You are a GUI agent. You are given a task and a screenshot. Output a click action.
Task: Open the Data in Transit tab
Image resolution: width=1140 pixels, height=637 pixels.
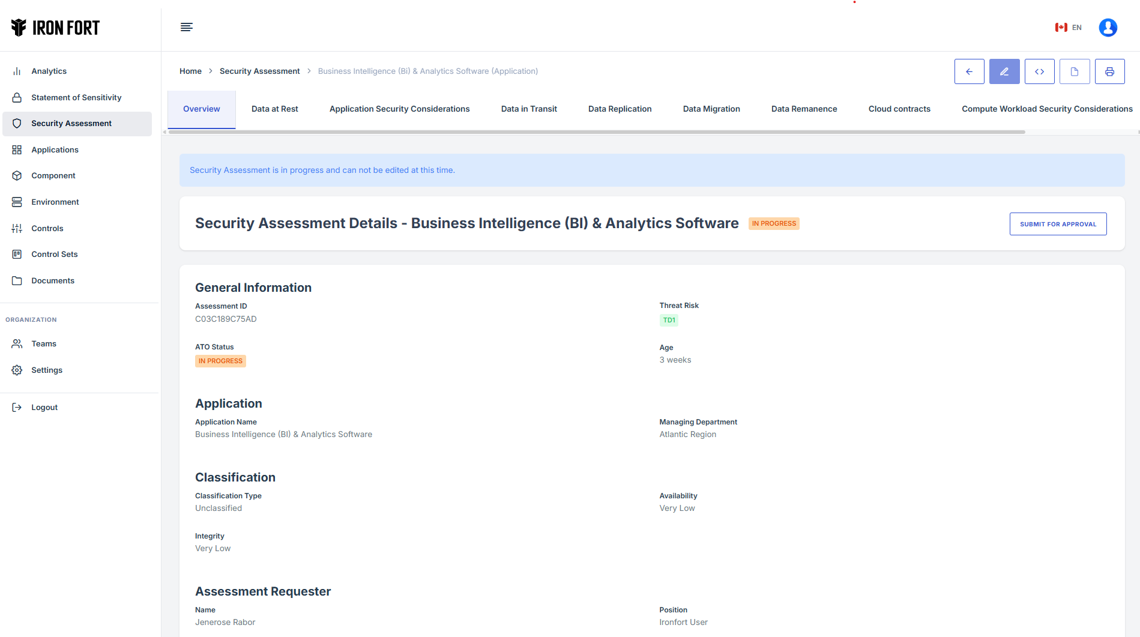click(x=529, y=109)
